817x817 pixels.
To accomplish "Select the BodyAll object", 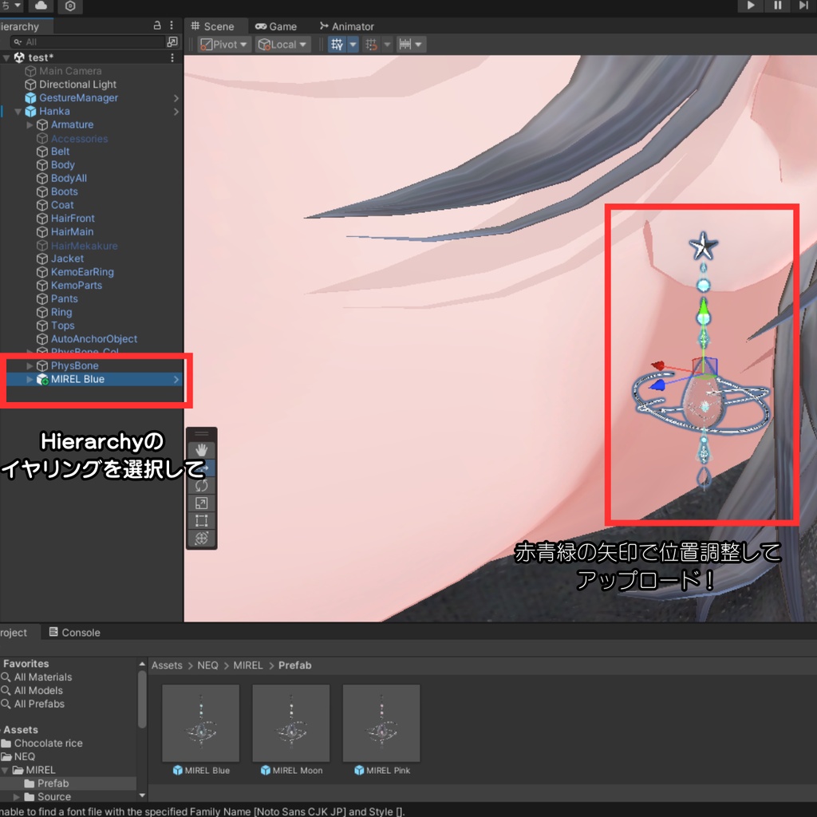I will point(69,178).
